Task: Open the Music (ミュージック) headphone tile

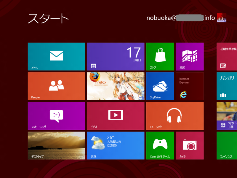Action: 175,116
